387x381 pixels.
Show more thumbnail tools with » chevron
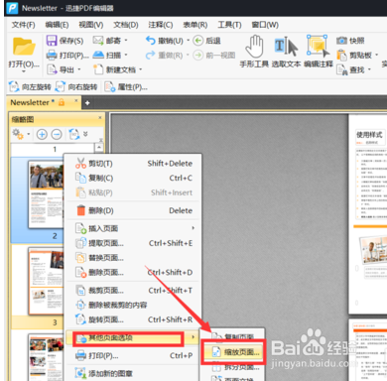click(x=85, y=134)
